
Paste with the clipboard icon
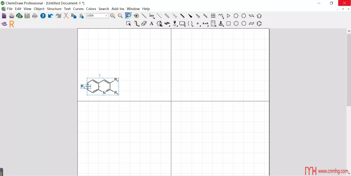pos(81,16)
